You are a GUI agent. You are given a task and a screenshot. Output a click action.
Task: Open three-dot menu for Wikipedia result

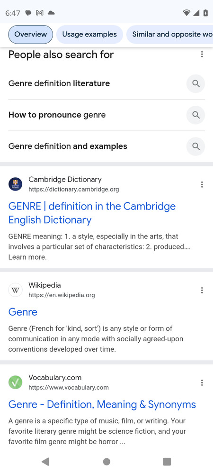pos(202,291)
